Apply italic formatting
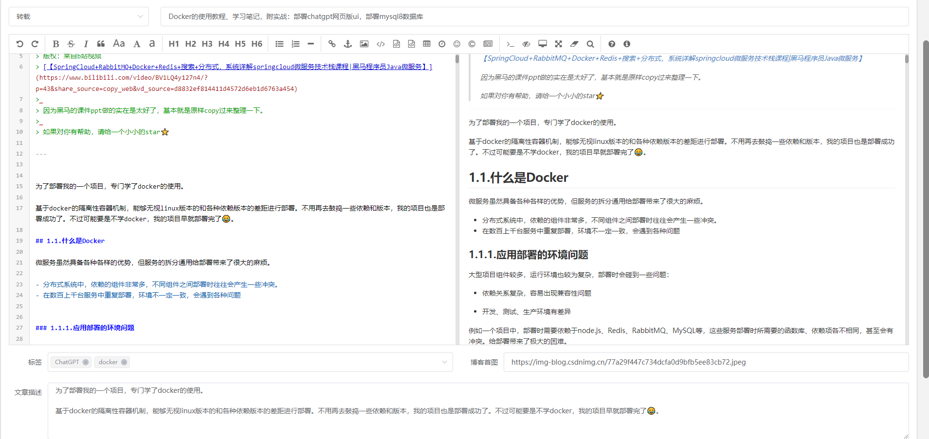Image resolution: width=929 pixels, height=439 pixels. pyautogui.click(x=86, y=44)
